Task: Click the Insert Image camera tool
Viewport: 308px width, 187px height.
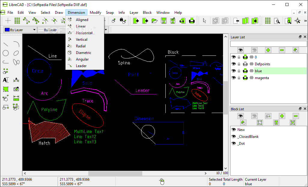Action: point(16,89)
